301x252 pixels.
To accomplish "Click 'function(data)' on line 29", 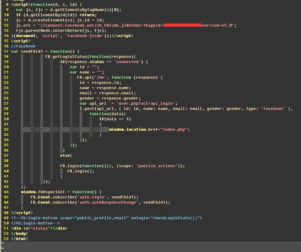I will [x=107, y=113].
